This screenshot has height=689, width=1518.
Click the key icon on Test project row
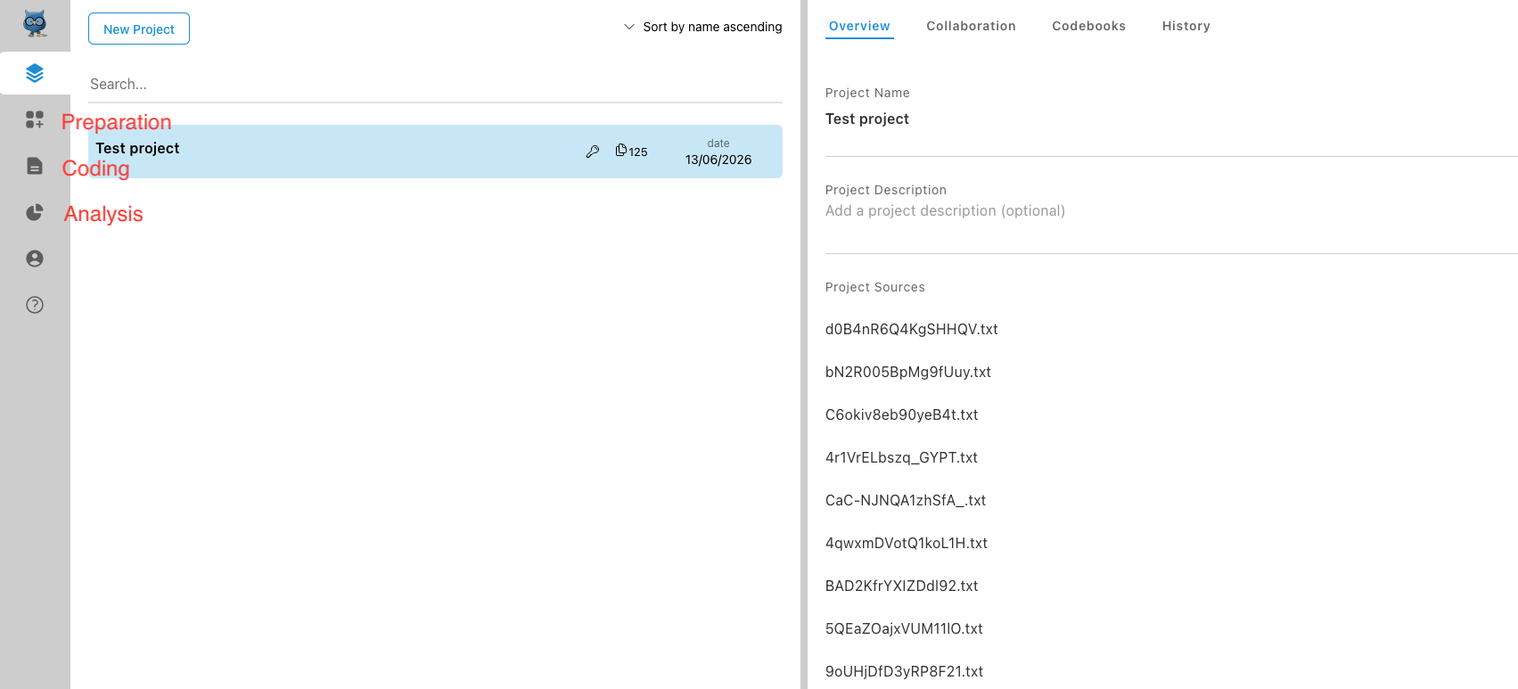593,152
